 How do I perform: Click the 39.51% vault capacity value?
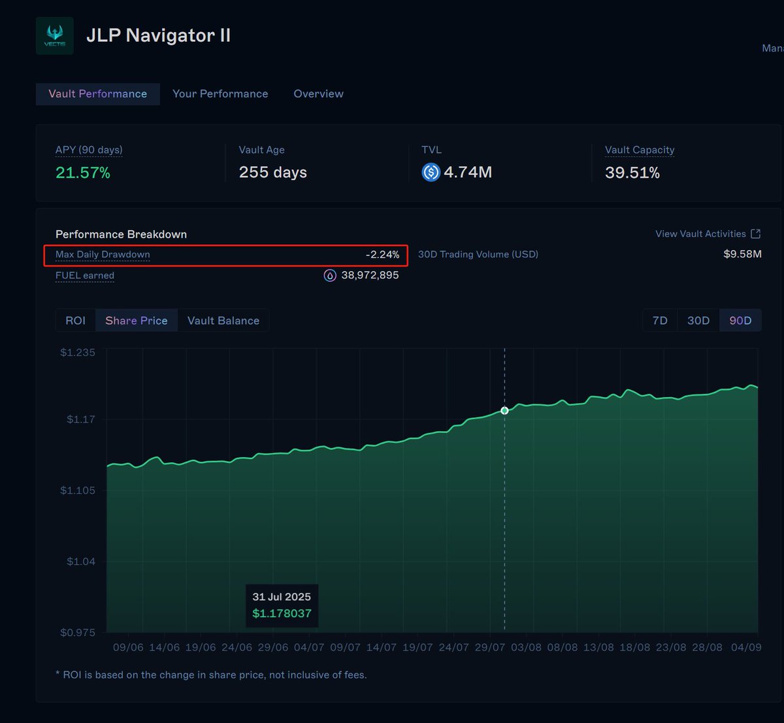[x=632, y=172]
